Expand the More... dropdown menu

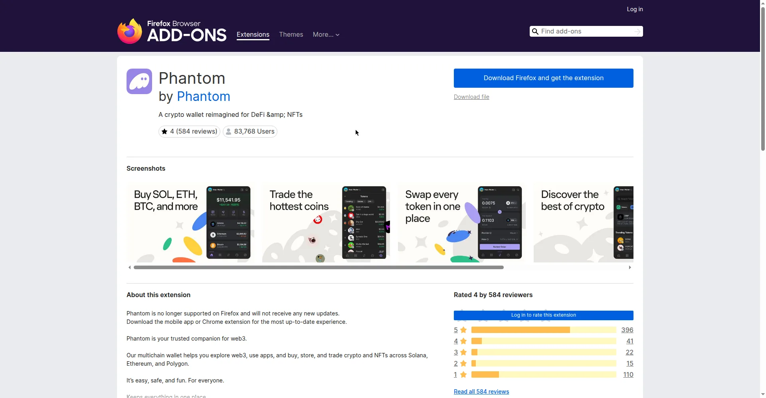coord(326,35)
